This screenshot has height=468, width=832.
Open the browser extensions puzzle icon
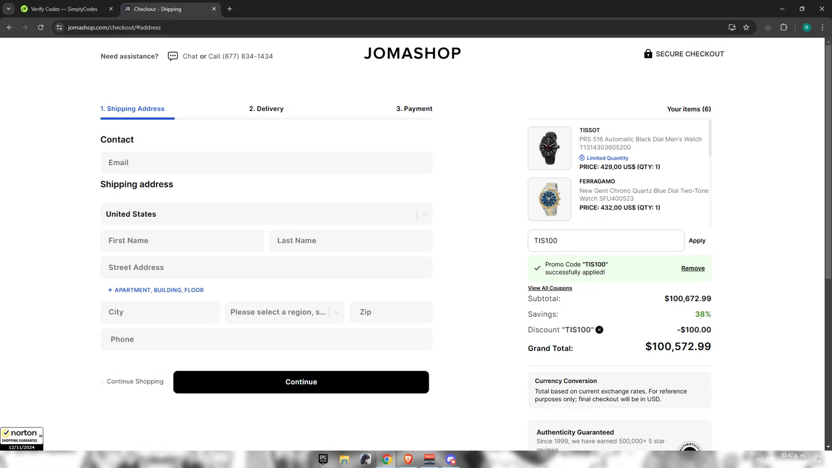click(x=784, y=27)
